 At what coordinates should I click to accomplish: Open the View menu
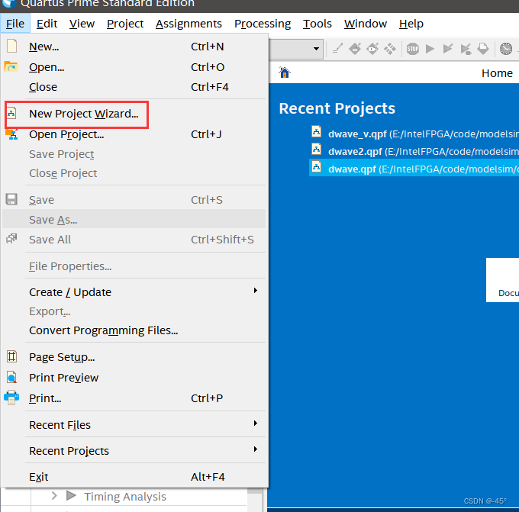[82, 24]
